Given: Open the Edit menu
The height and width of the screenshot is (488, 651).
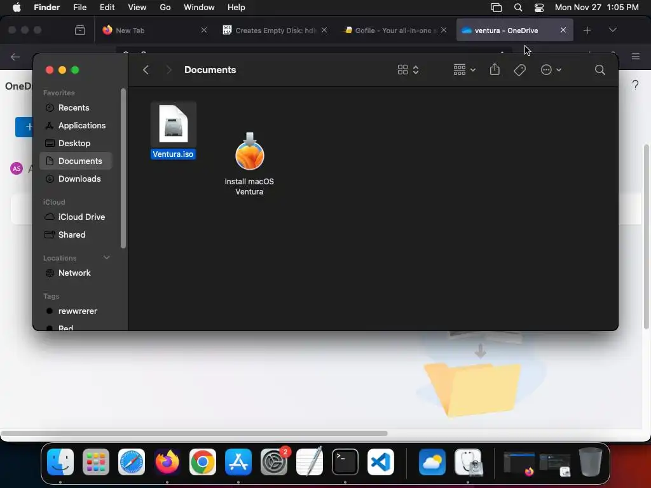Looking at the screenshot, I should click(x=107, y=8).
